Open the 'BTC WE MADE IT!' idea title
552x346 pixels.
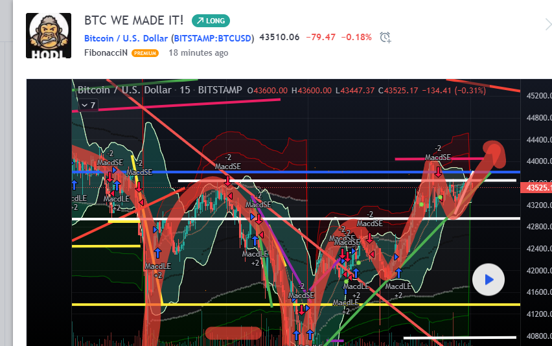click(x=133, y=20)
